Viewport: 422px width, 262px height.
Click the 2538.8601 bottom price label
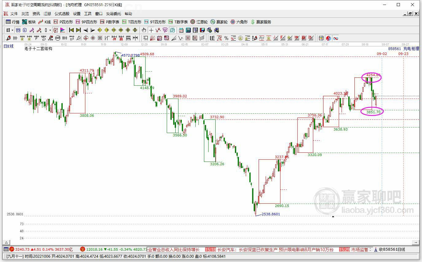click(271, 214)
